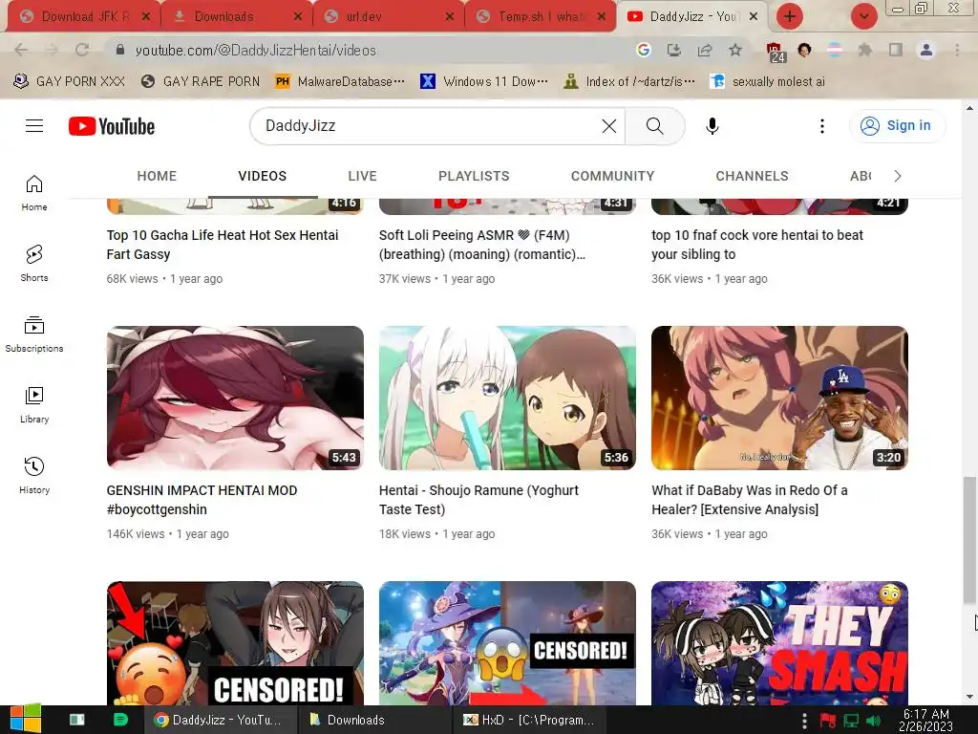
Task: Click the browser address bar URL
Action: point(256,51)
